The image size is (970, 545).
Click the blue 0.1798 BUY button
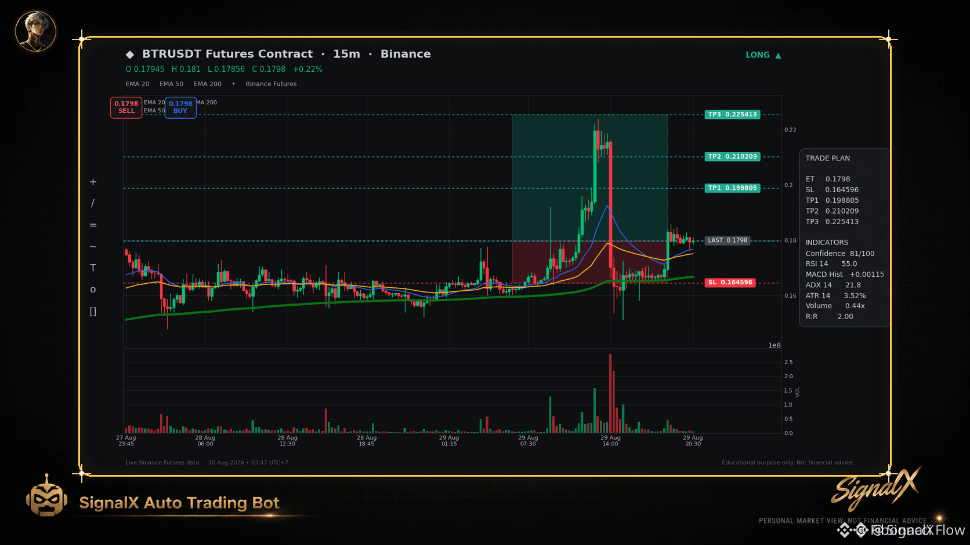coord(180,108)
